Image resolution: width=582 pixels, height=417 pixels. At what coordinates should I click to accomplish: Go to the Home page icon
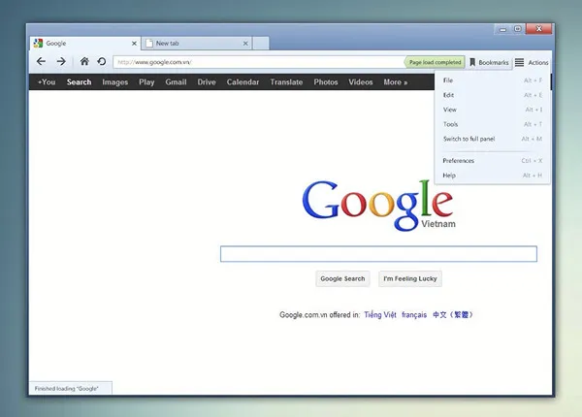[x=84, y=62]
